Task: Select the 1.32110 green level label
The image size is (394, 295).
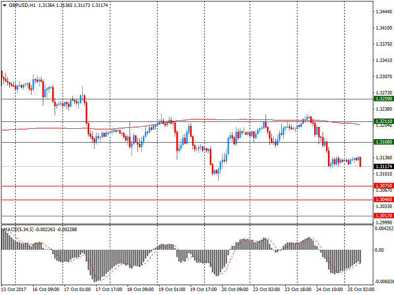Action: tap(384, 121)
